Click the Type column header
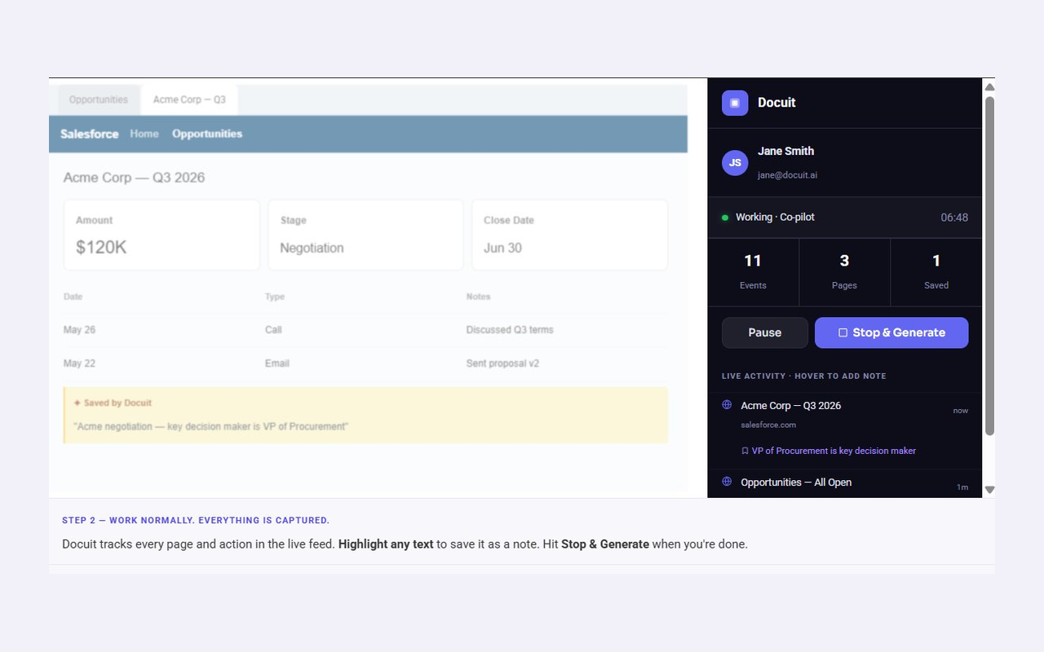 [x=274, y=297]
